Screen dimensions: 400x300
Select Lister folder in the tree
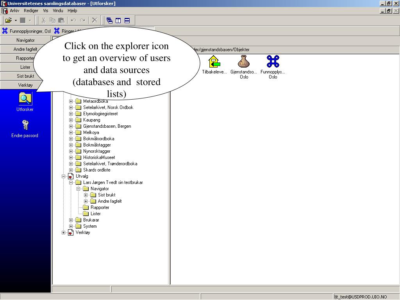[95, 214]
